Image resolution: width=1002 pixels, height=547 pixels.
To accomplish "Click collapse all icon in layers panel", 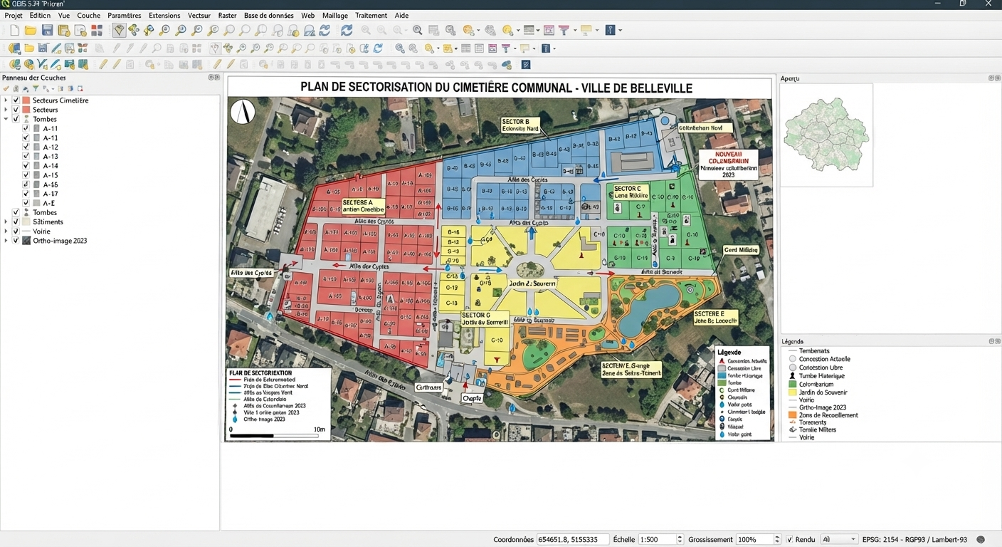I will (70, 89).
